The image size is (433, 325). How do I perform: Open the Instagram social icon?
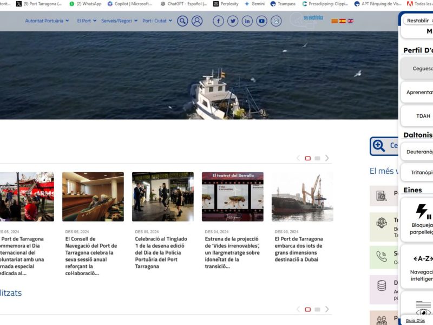tap(276, 21)
